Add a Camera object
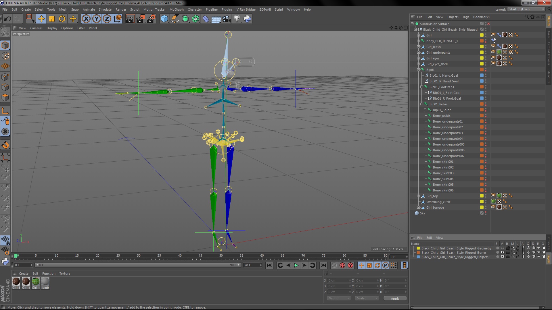Screen dimensions: 552x310 point(227,19)
